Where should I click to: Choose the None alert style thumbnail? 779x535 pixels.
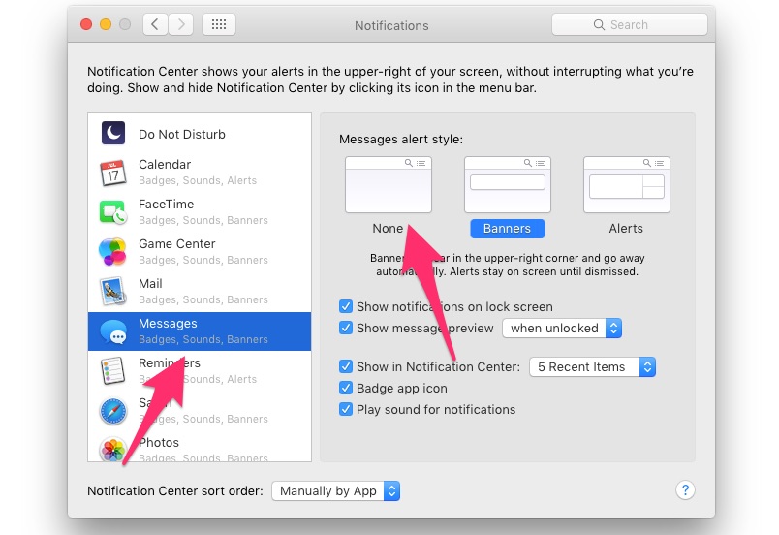coord(388,185)
